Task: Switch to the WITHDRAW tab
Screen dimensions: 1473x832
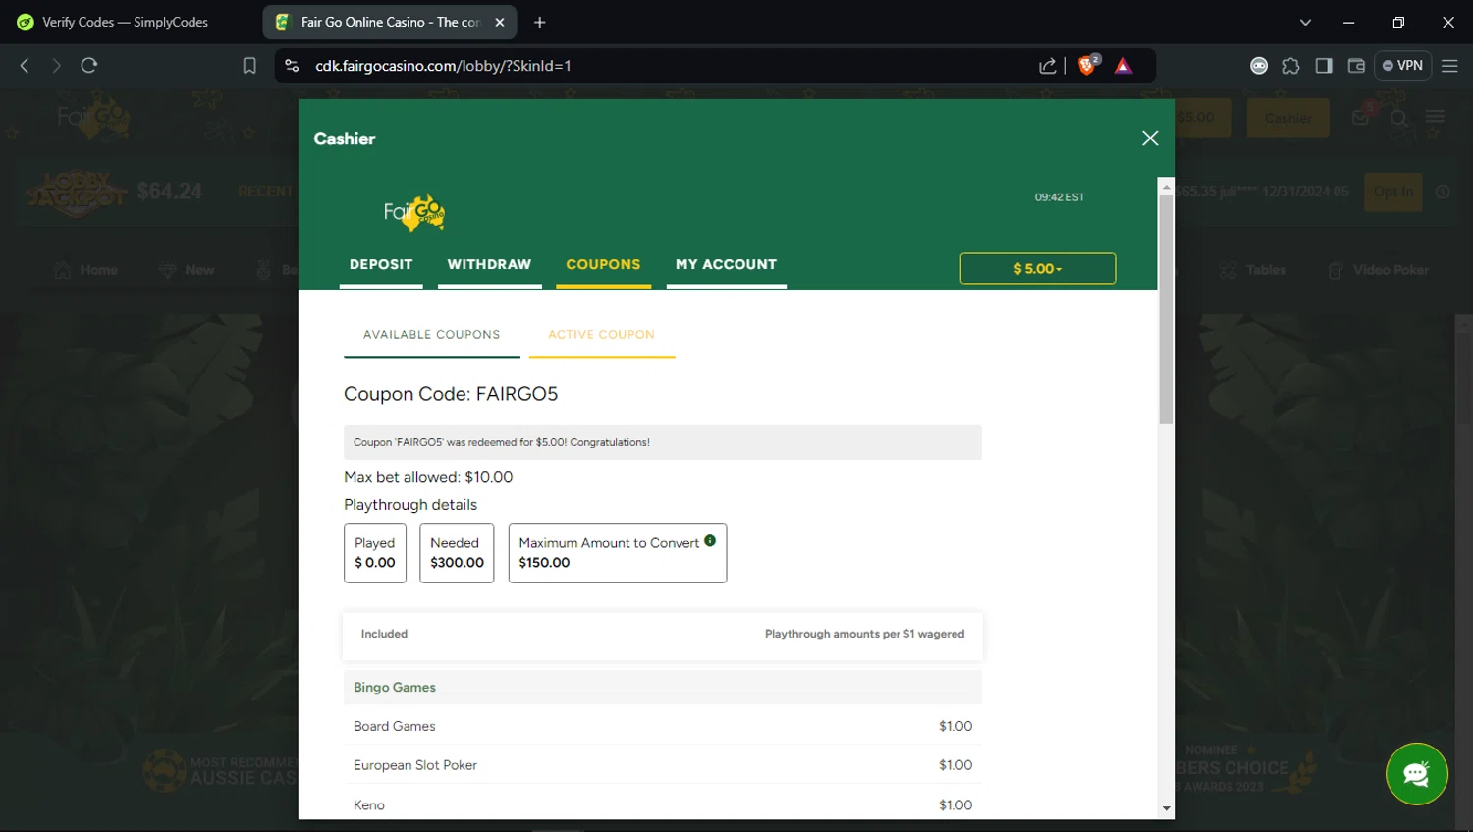Action: [x=489, y=265]
